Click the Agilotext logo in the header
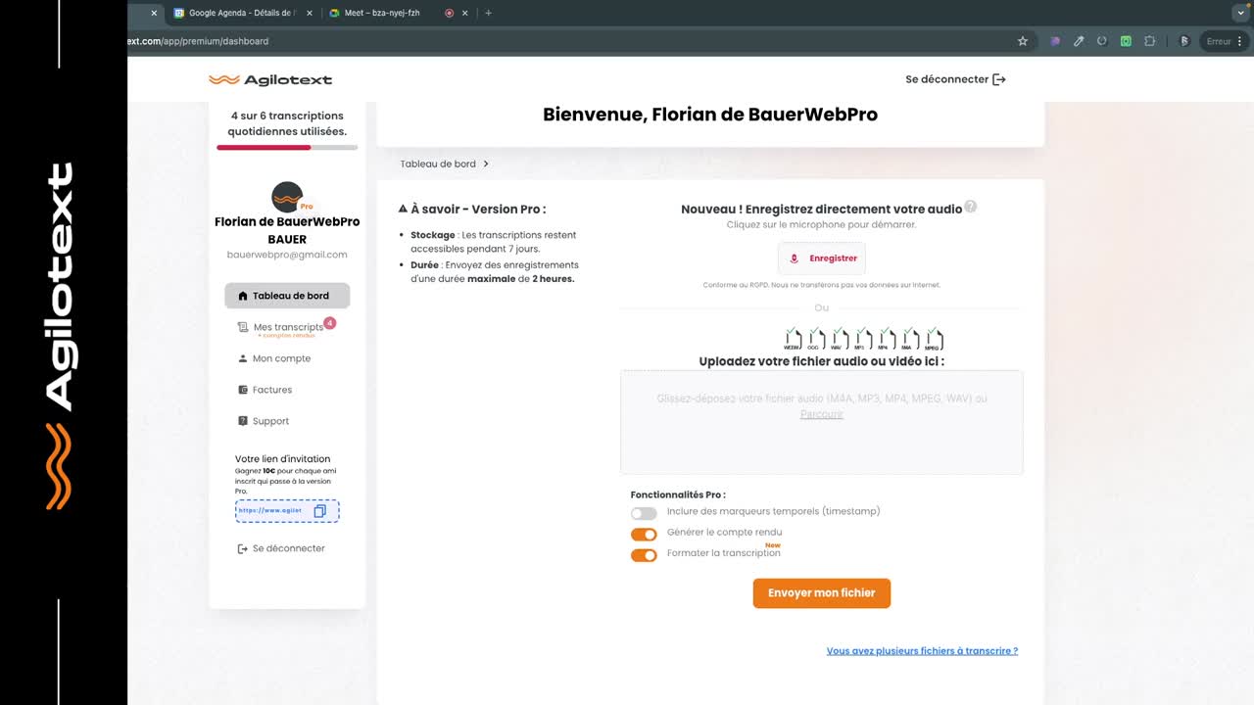Screen dimensions: 1254x705 270,79
